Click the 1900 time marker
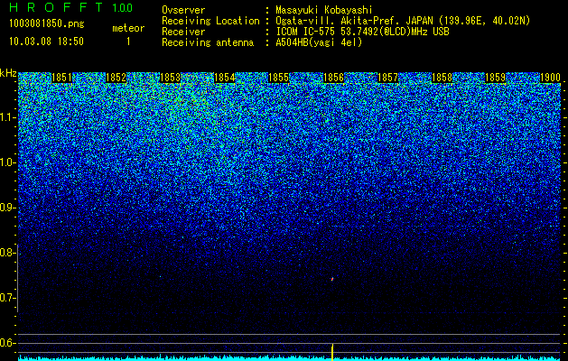 point(550,78)
